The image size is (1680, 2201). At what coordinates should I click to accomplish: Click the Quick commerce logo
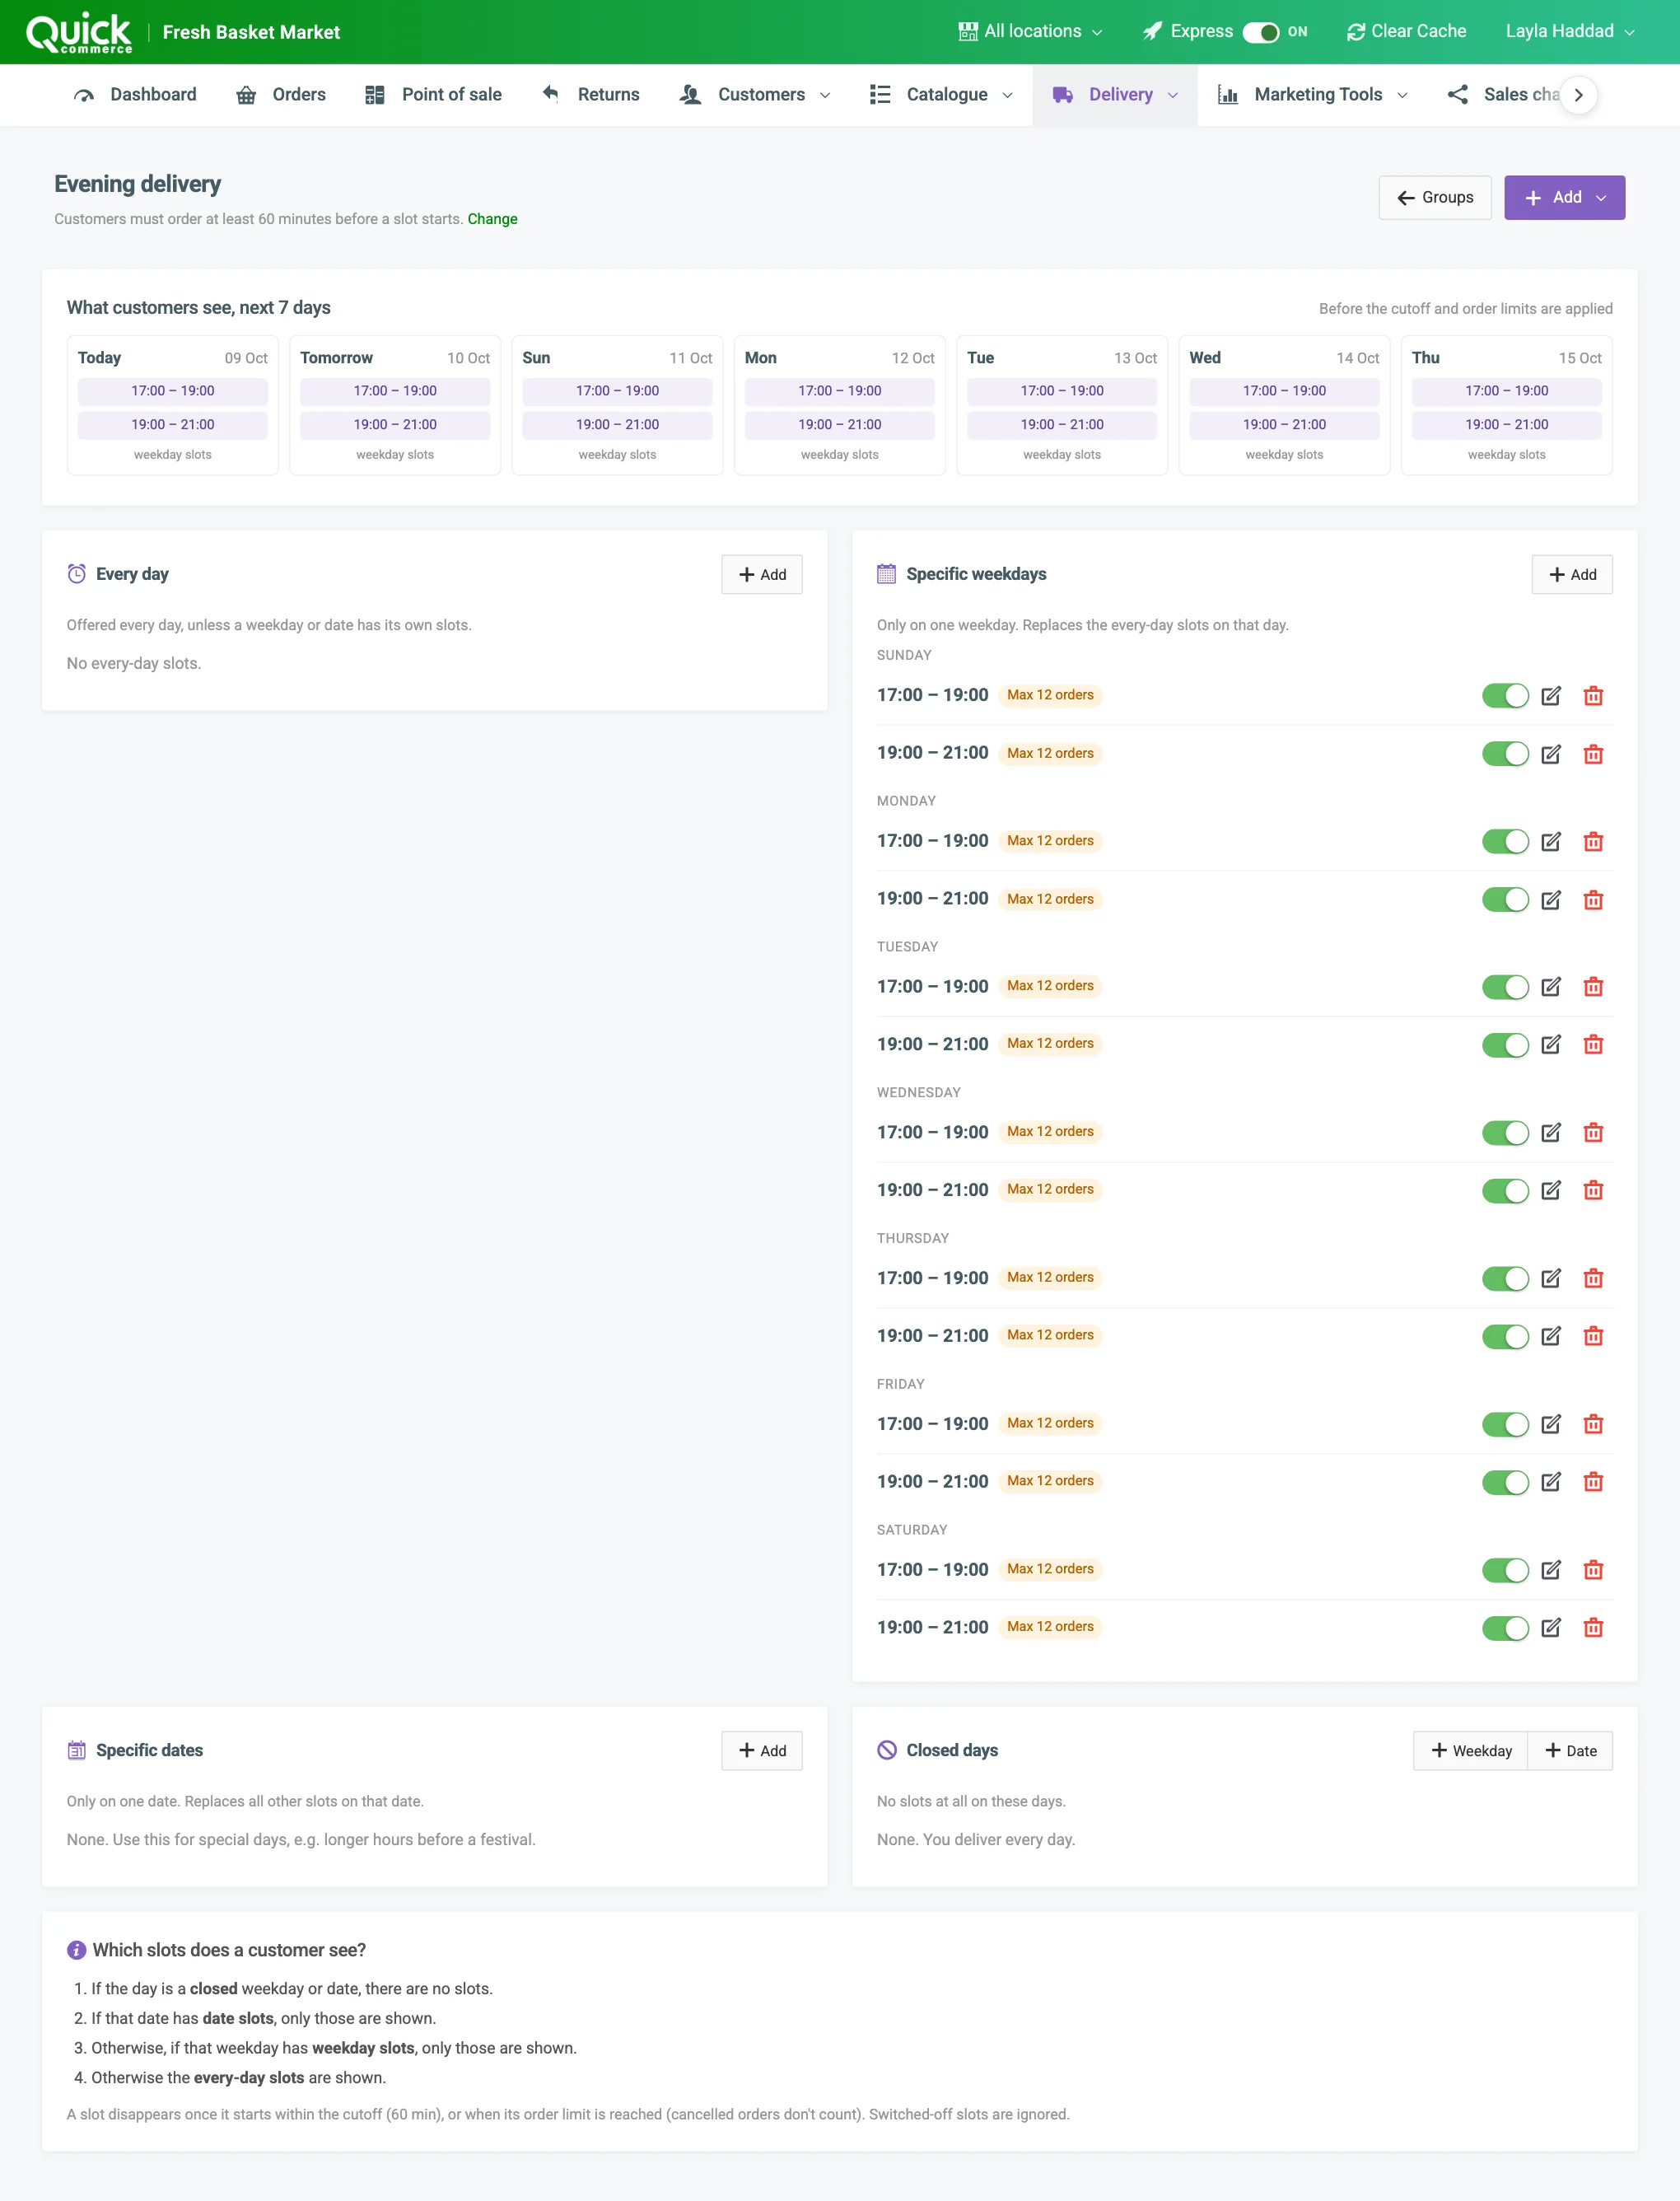coord(78,32)
